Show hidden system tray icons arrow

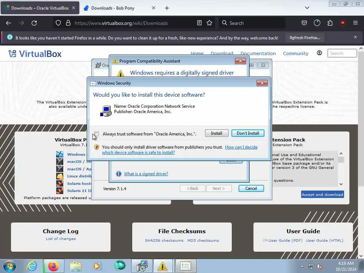(302, 267)
